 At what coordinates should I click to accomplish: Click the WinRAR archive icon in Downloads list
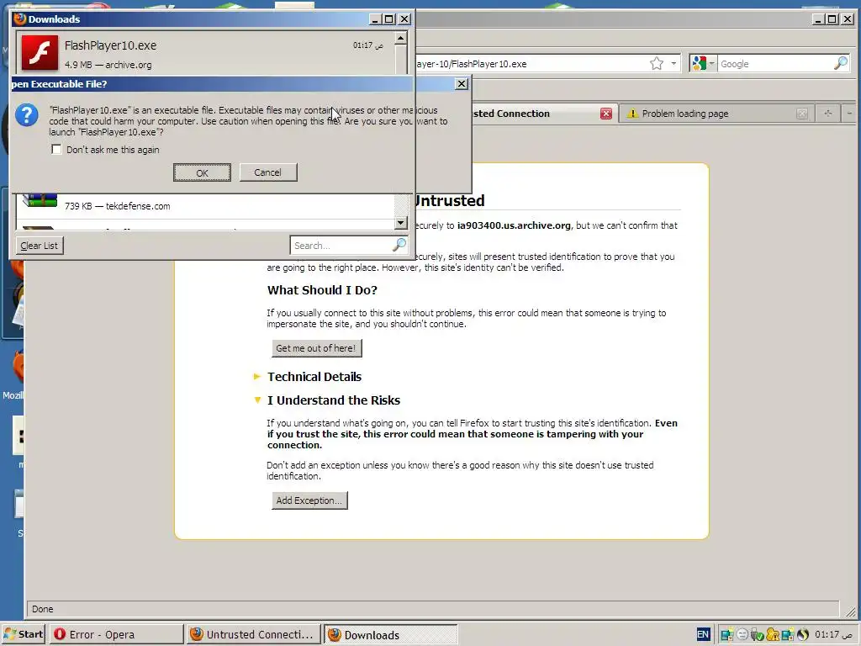(40, 200)
